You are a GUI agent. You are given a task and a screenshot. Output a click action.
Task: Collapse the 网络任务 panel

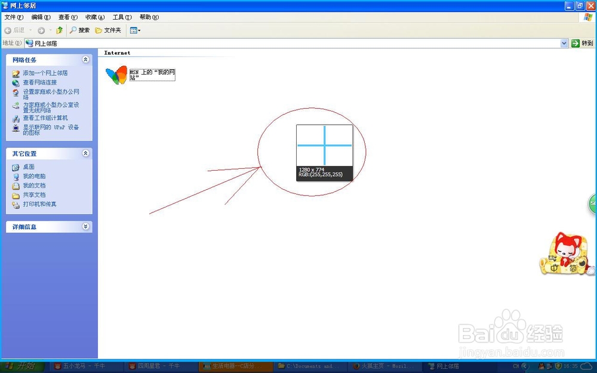click(85, 59)
